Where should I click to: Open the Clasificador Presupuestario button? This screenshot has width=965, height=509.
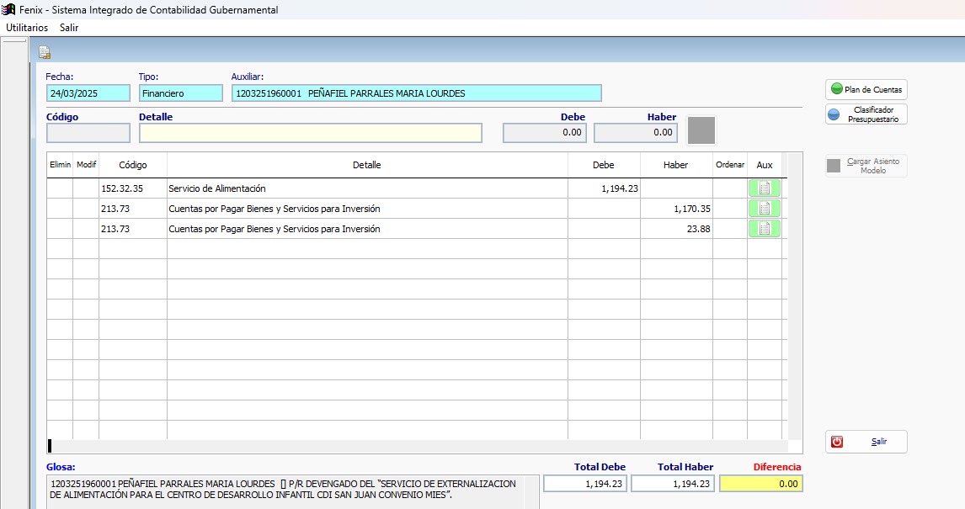866,114
